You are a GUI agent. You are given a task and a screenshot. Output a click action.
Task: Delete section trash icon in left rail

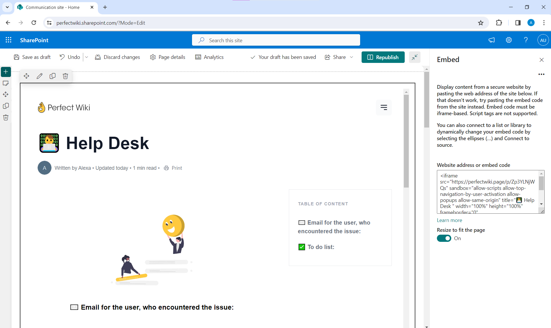pyautogui.click(x=6, y=117)
